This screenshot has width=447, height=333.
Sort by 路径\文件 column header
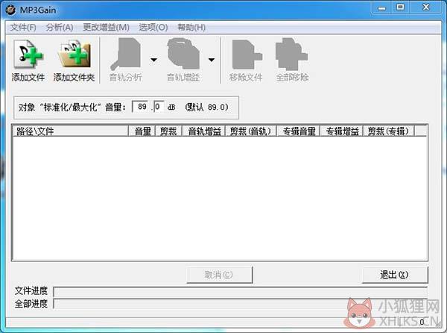(71, 131)
